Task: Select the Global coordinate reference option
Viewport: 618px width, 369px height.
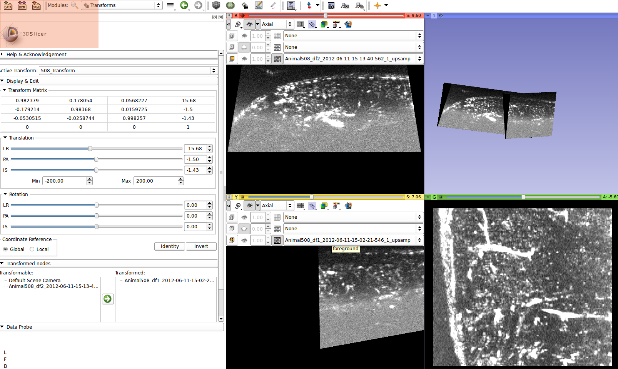Action: point(5,249)
